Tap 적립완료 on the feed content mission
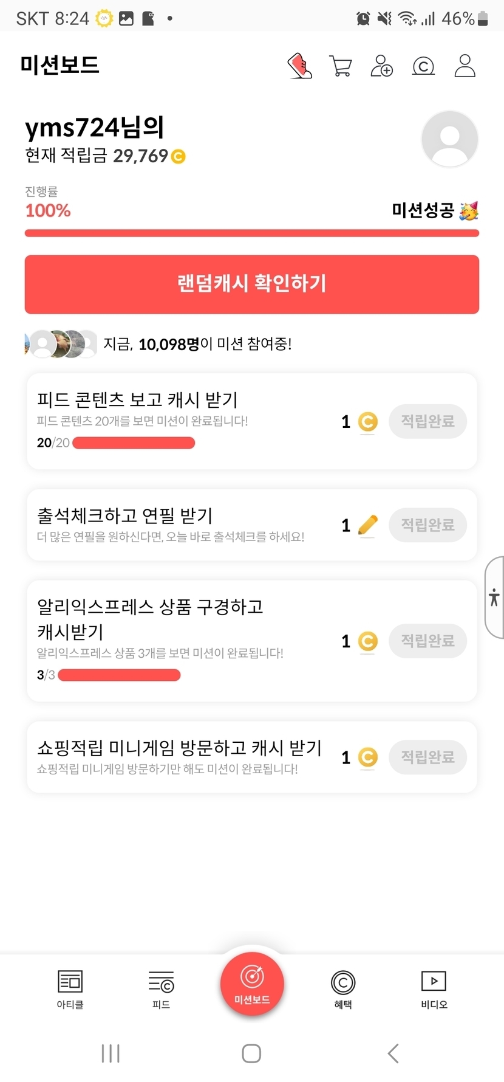504x1082 pixels. point(427,421)
